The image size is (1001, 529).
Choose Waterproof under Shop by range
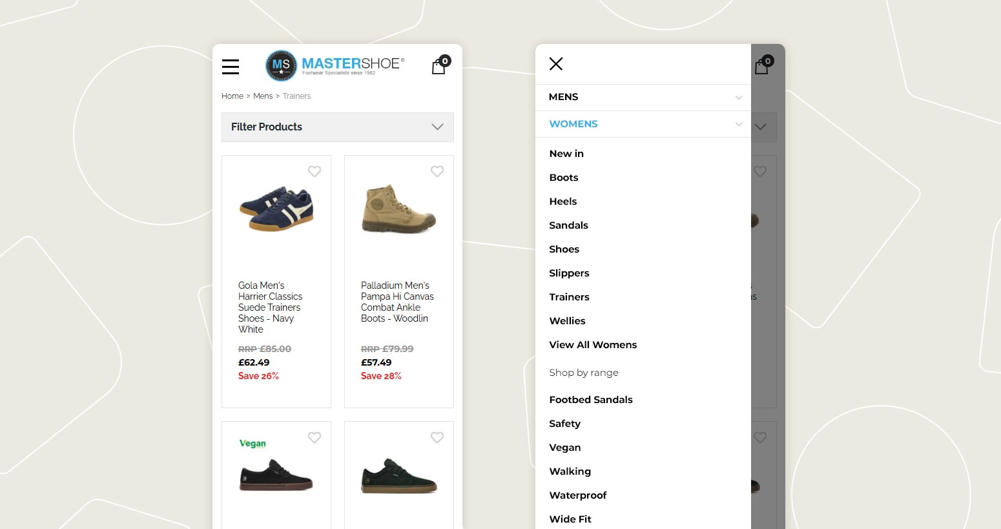click(578, 495)
